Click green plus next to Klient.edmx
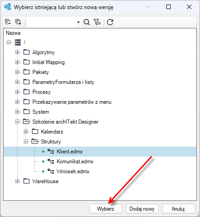Screen dimensions: 200x217 point(43,152)
